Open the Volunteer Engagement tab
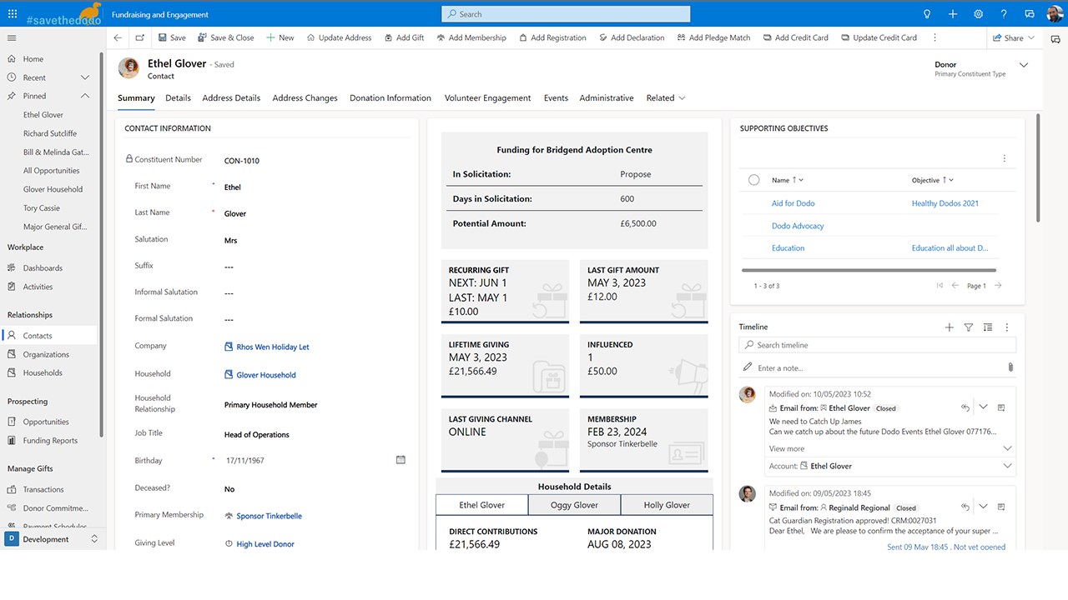Viewport: 1068px width, 600px height. [487, 98]
